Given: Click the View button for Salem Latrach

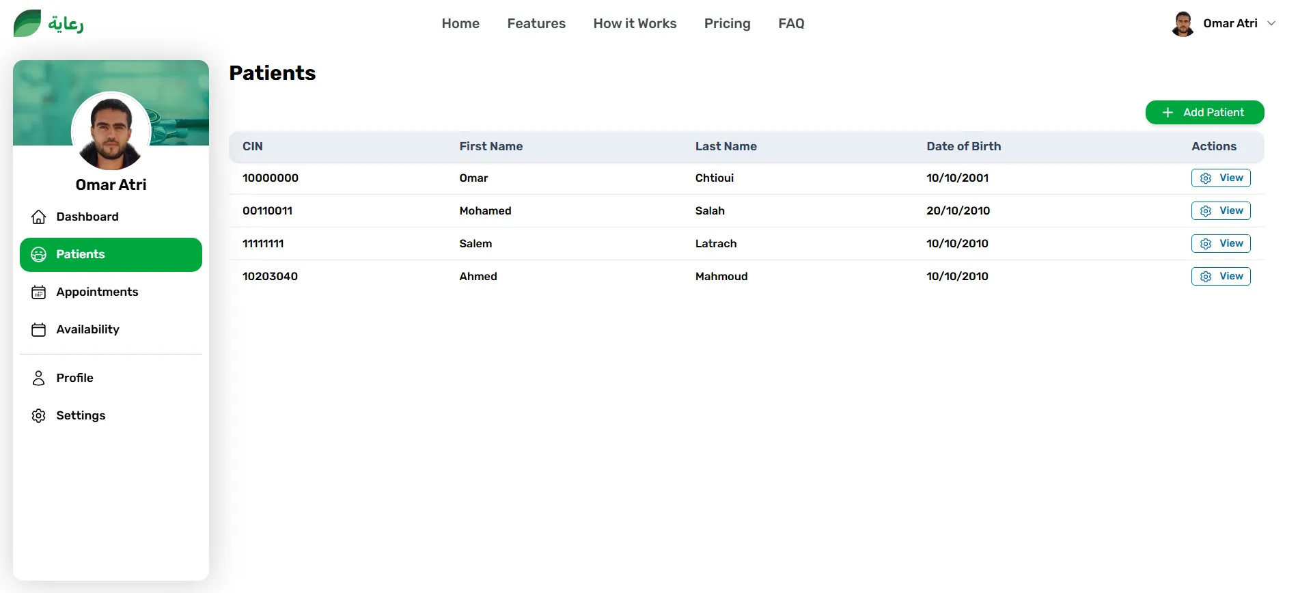Looking at the screenshot, I should tap(1221, 244).
